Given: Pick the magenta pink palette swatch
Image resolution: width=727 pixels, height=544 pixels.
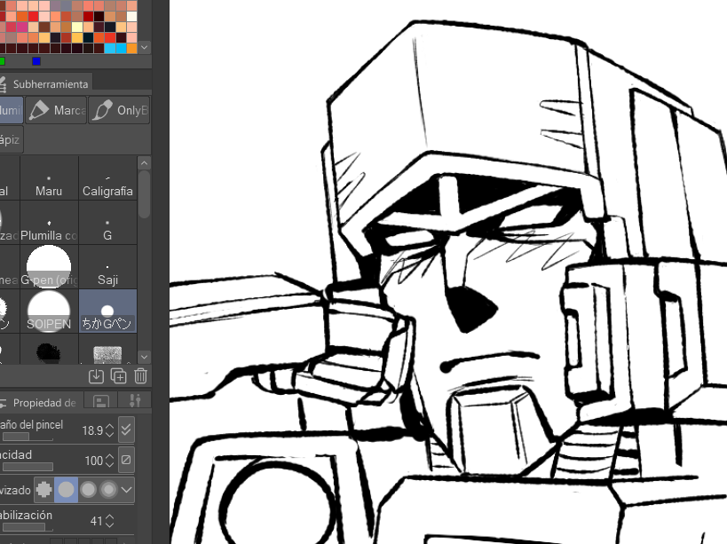Looking at the screenshot, I should [22, 27].
